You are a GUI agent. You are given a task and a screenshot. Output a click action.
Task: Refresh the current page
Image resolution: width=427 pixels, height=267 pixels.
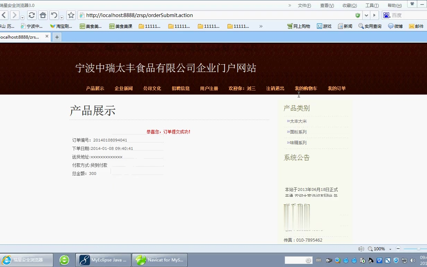pos(31,15)
